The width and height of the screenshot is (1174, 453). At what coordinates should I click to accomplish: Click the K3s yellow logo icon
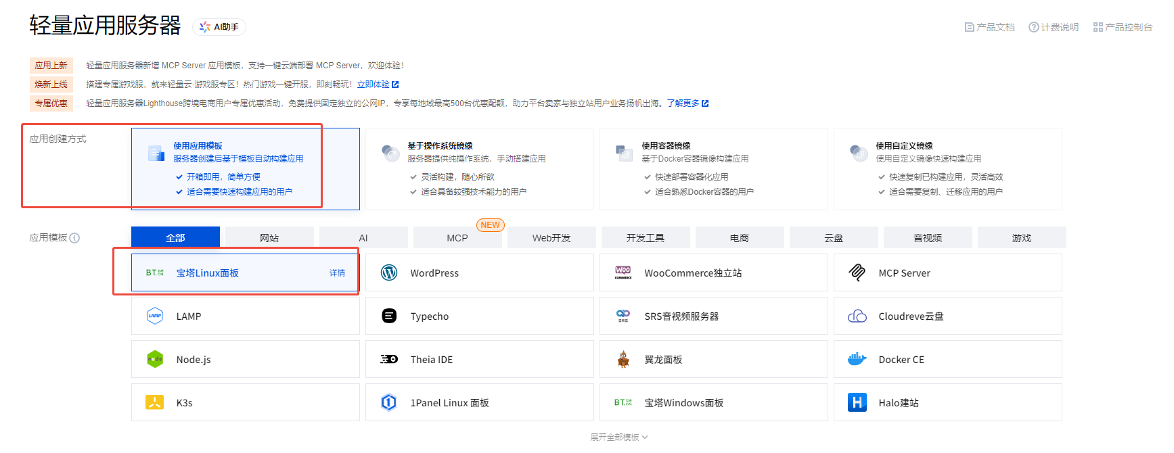[155, 402]
